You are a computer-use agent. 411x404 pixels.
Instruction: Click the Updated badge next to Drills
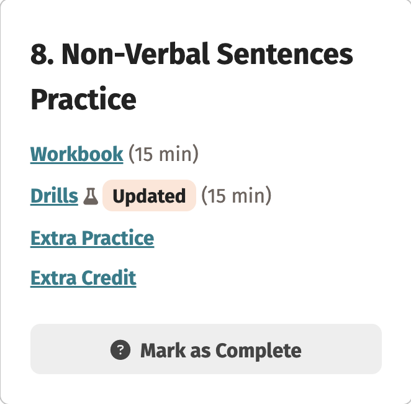pos(149,196)
